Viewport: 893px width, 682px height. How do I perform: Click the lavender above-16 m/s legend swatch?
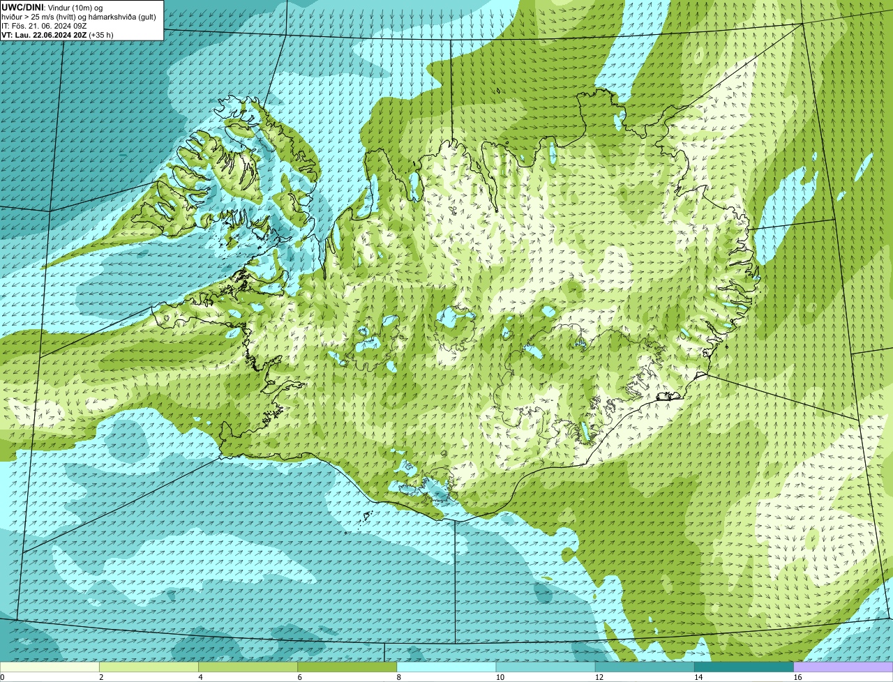843,667
